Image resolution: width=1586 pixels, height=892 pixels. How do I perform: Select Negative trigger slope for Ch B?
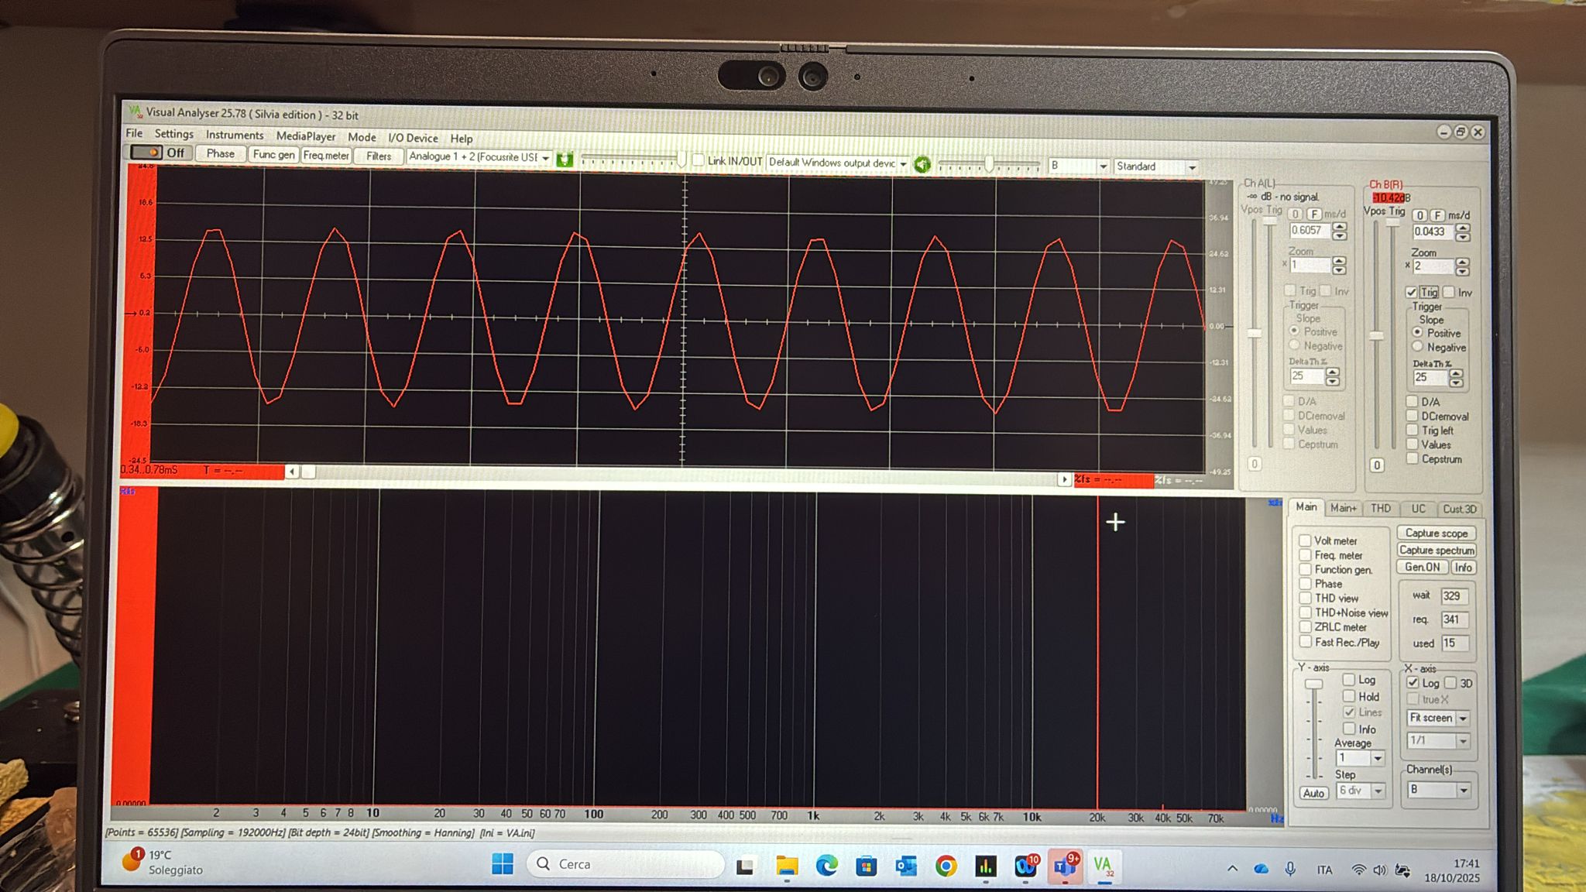pyautogui.click(x=1417, y=347)
